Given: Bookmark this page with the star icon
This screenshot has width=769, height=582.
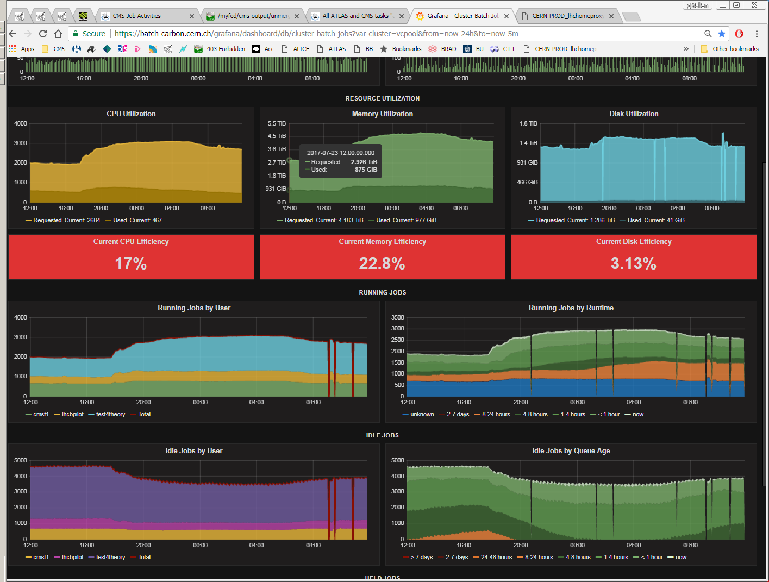Looking at the screenshot, I should click(722, 34).
